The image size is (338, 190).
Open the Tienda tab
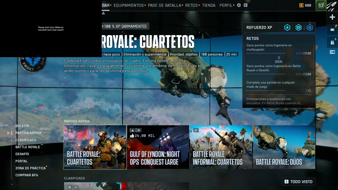(x=209, y=5)
